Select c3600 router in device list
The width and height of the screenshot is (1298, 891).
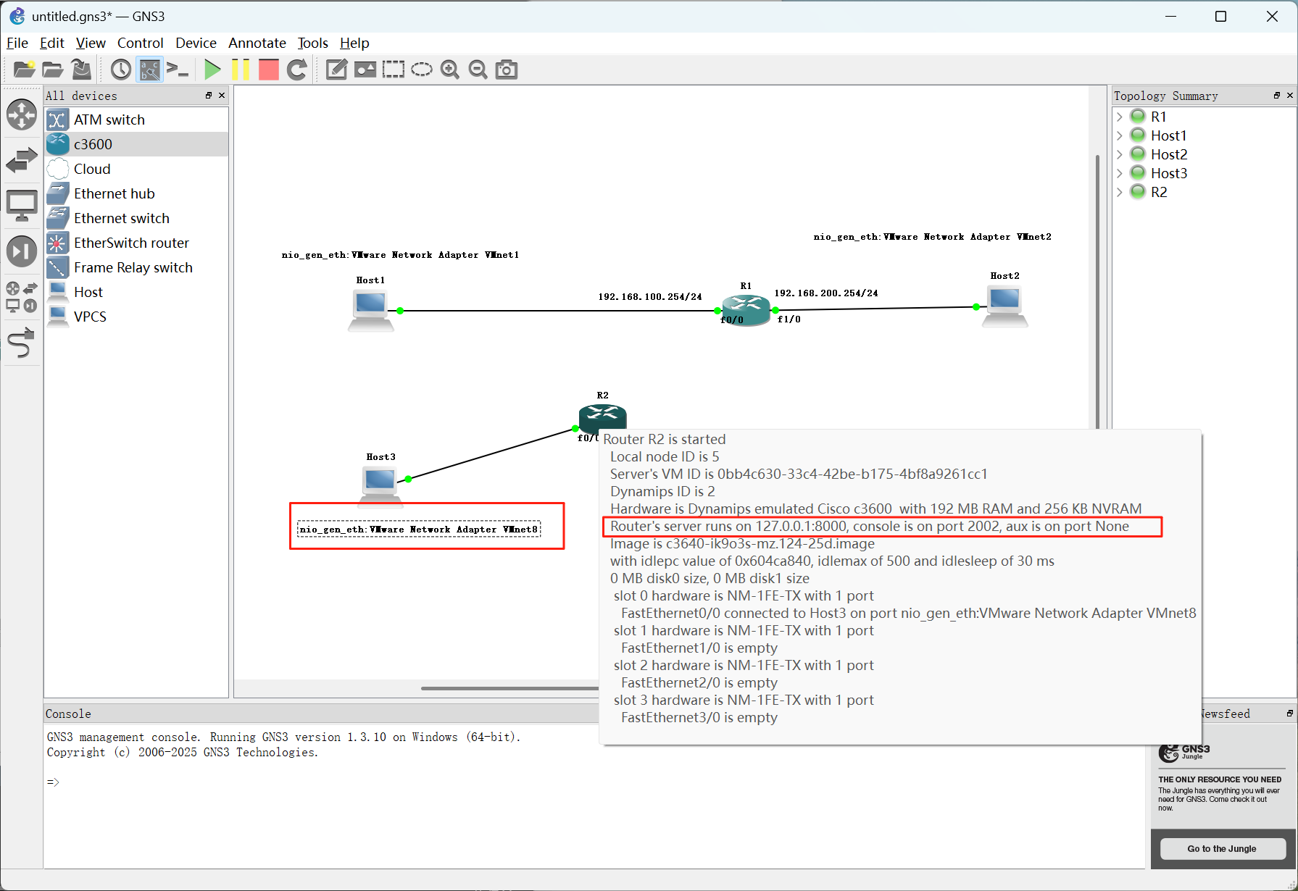click(136, 144)
